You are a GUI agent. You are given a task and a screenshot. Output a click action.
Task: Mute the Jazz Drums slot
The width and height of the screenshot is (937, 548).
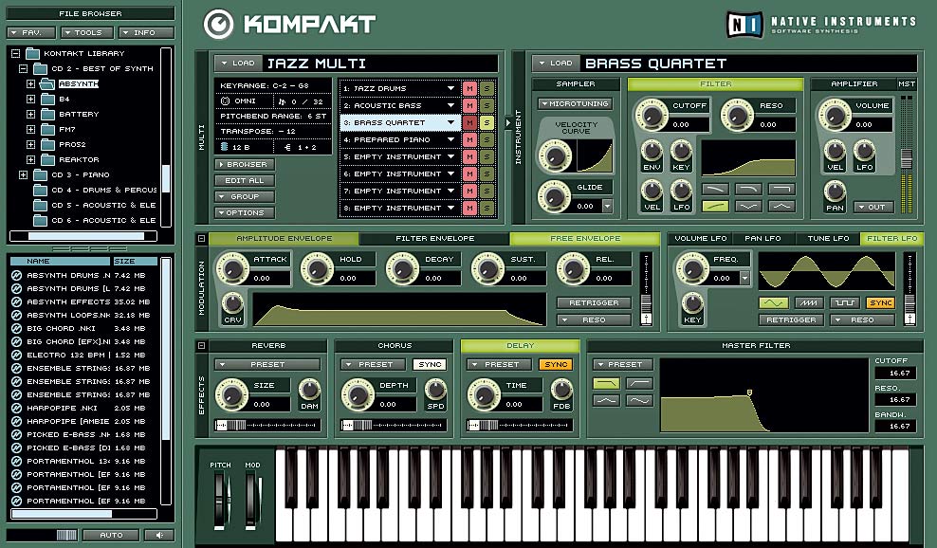pyautogui.click(x=469, y=88)
